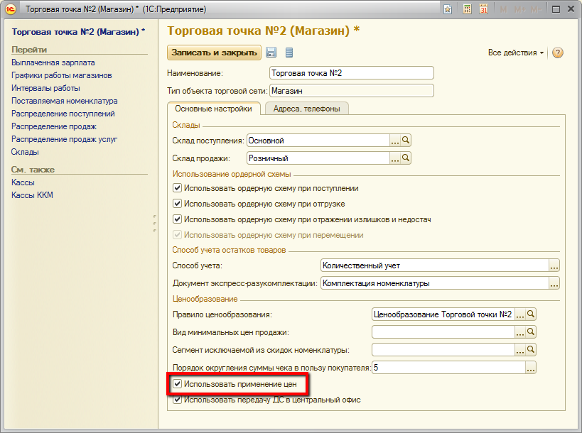Uncheck Использовать ордерную схему при отгрузке
Viewport: 582px width, 433px height.
[x=177, y=204]
